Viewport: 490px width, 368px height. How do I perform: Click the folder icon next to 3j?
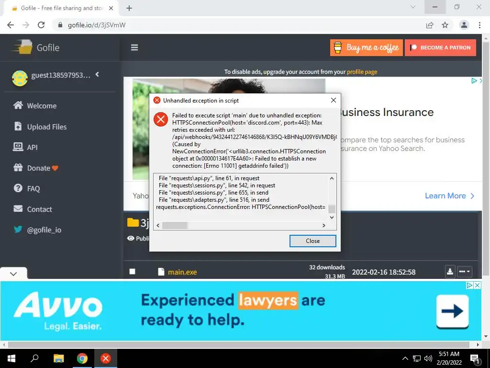(133, 222)
